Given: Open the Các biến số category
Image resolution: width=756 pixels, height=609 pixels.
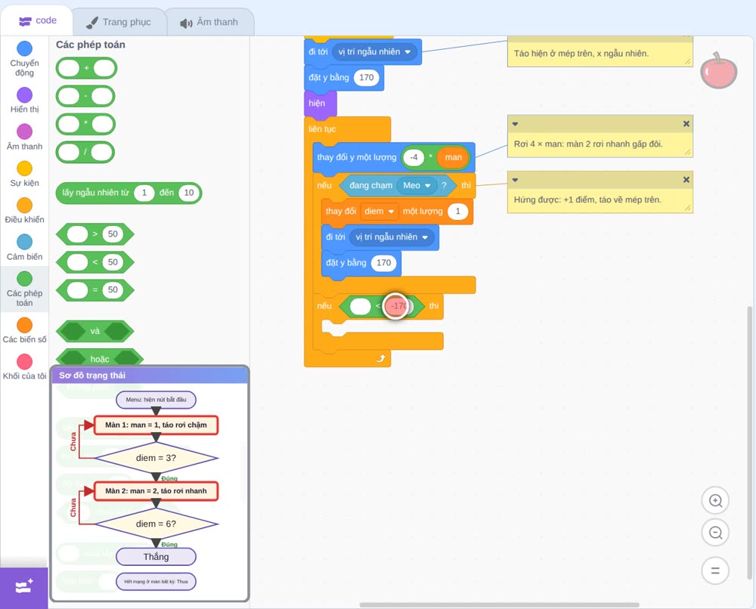Looking at the screenshot, I should (x=24, y=330).
